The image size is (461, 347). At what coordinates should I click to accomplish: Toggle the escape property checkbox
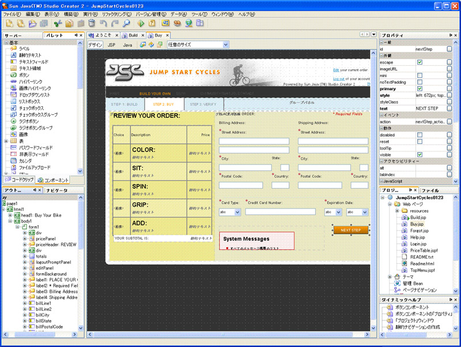click(x=420, y=62)
